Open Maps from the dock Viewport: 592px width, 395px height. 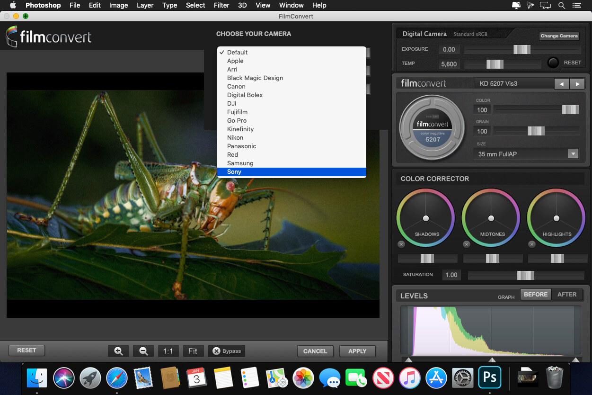click(x=276, y=378)
